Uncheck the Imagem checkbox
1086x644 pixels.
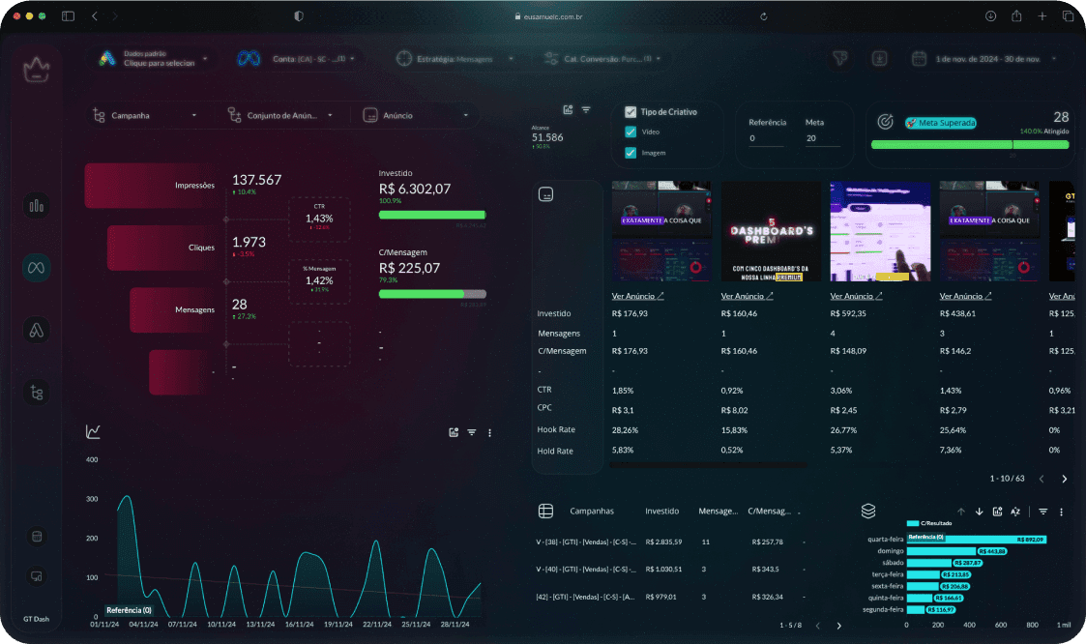[631, 153]
